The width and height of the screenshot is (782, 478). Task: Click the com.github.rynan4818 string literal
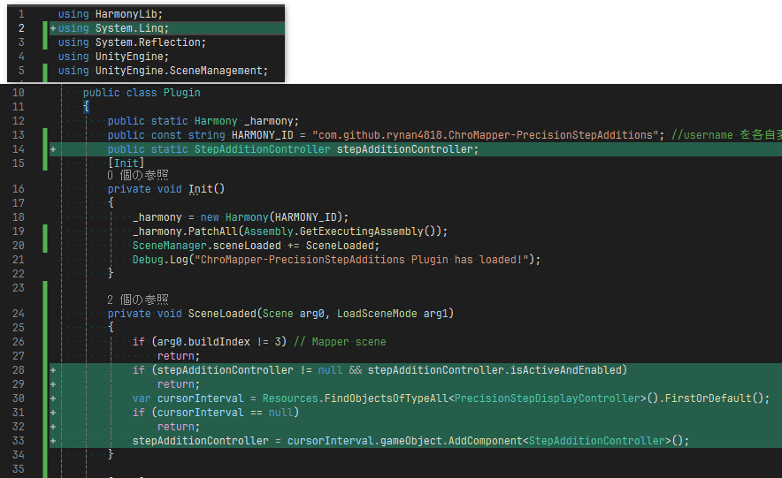click(485, 135)
